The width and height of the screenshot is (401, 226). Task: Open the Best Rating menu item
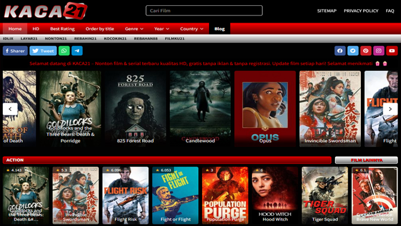(62, 29)
